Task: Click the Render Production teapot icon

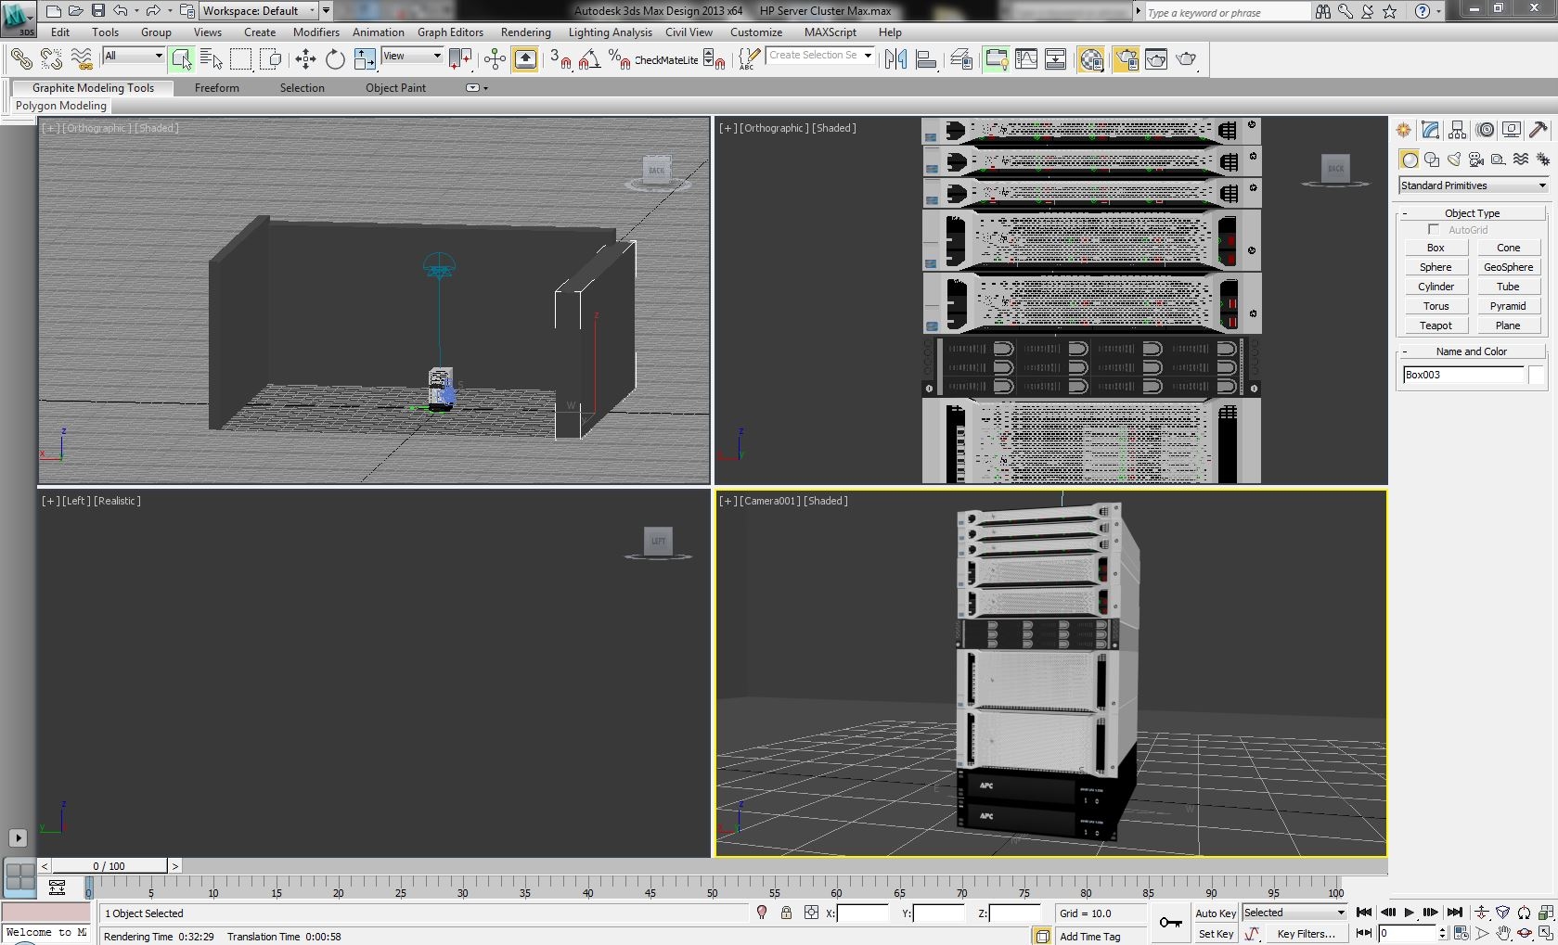Action: tap(1188, 59)
